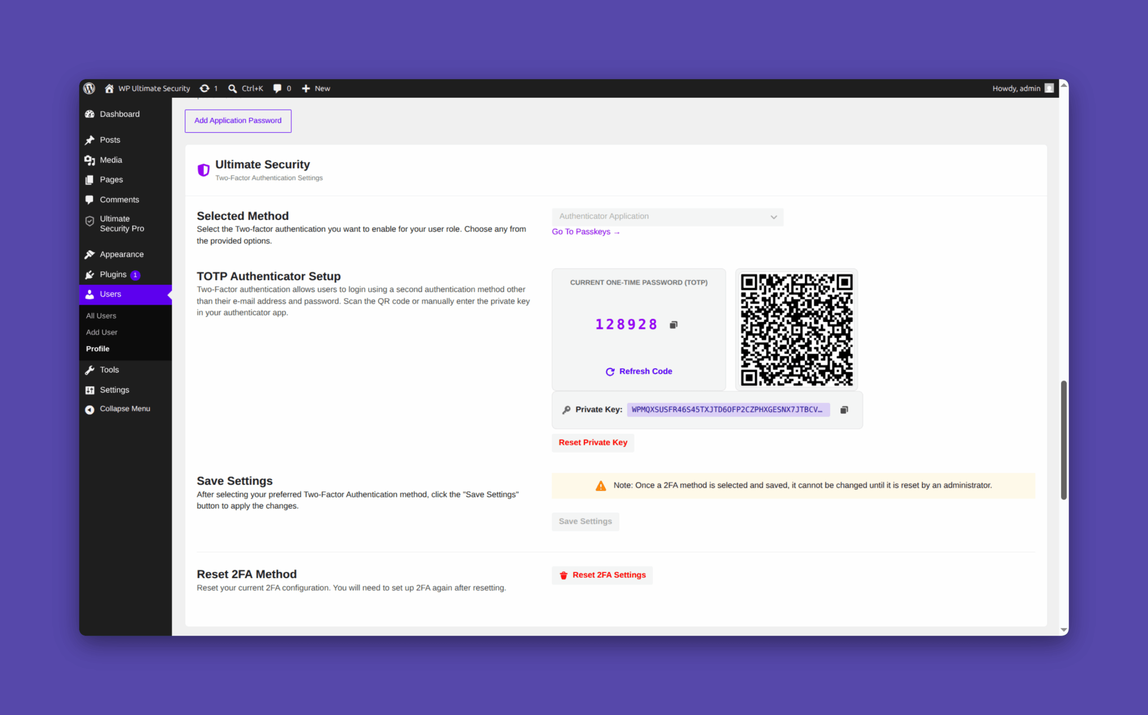Click the scrollbar down arrow

pyautogui.click(x=1064, y=630)
